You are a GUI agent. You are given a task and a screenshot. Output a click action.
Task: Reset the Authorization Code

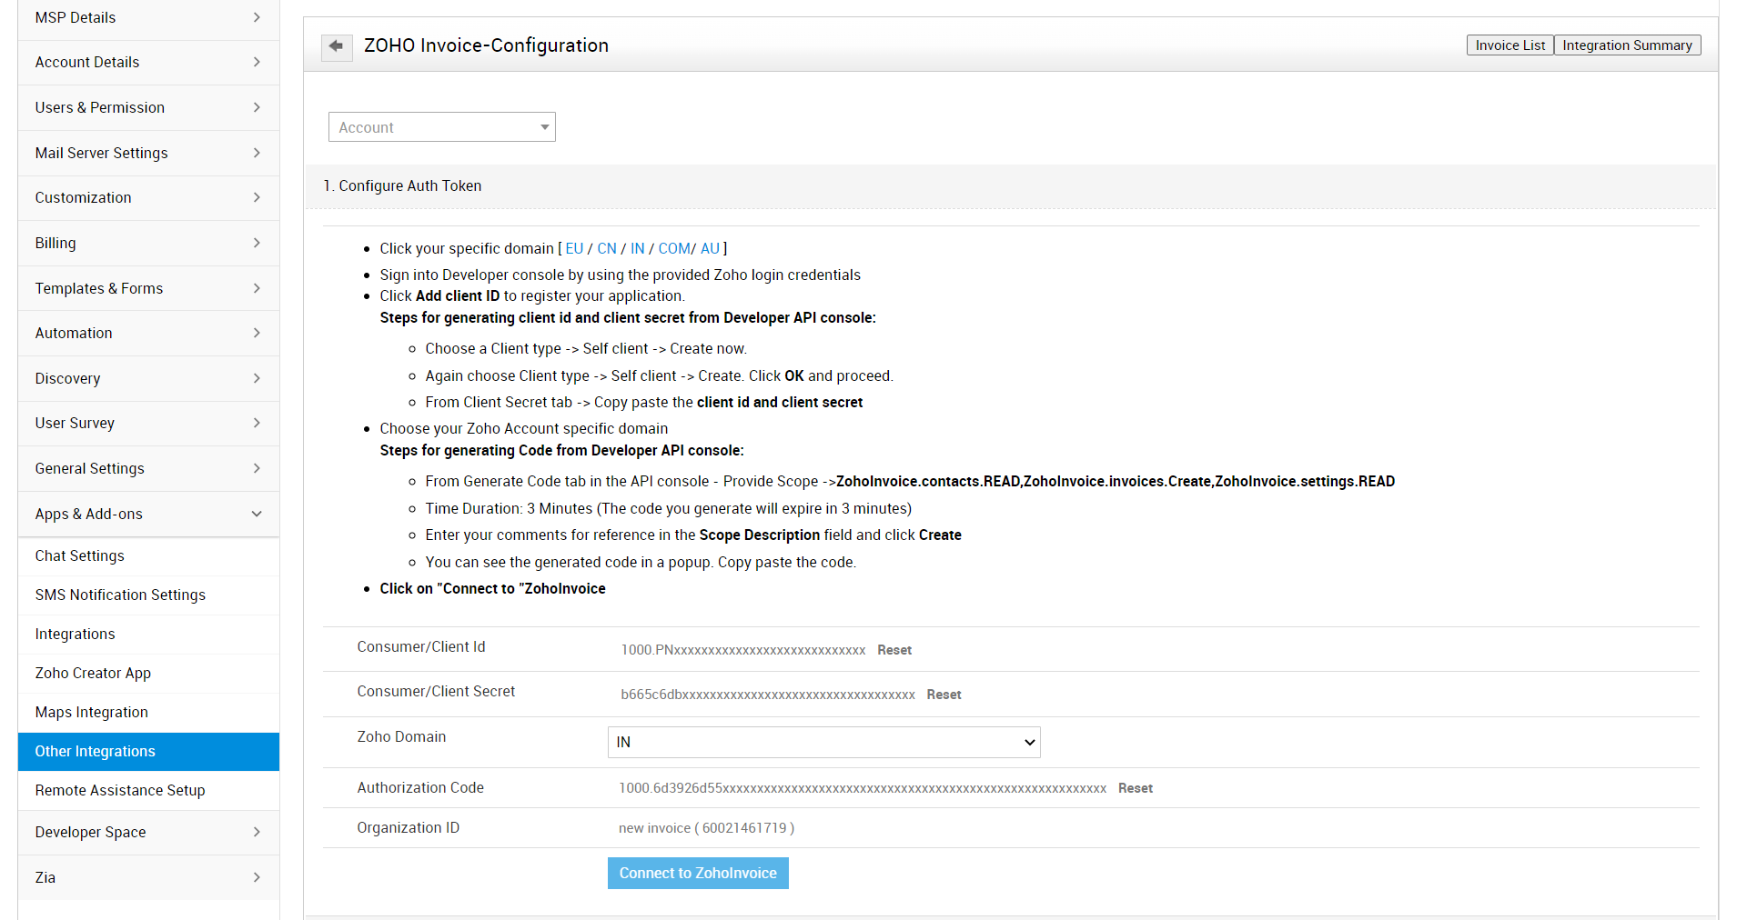coord(1135,788)
